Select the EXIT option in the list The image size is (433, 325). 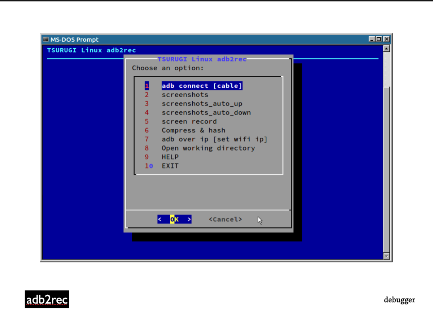coord(170,166)
